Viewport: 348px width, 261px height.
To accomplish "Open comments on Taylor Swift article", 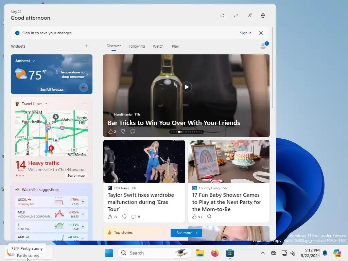I will (x=134, y=217).
